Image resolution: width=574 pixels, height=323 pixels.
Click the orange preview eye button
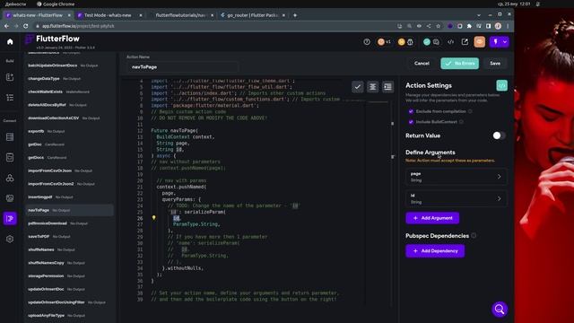point(480,42)
